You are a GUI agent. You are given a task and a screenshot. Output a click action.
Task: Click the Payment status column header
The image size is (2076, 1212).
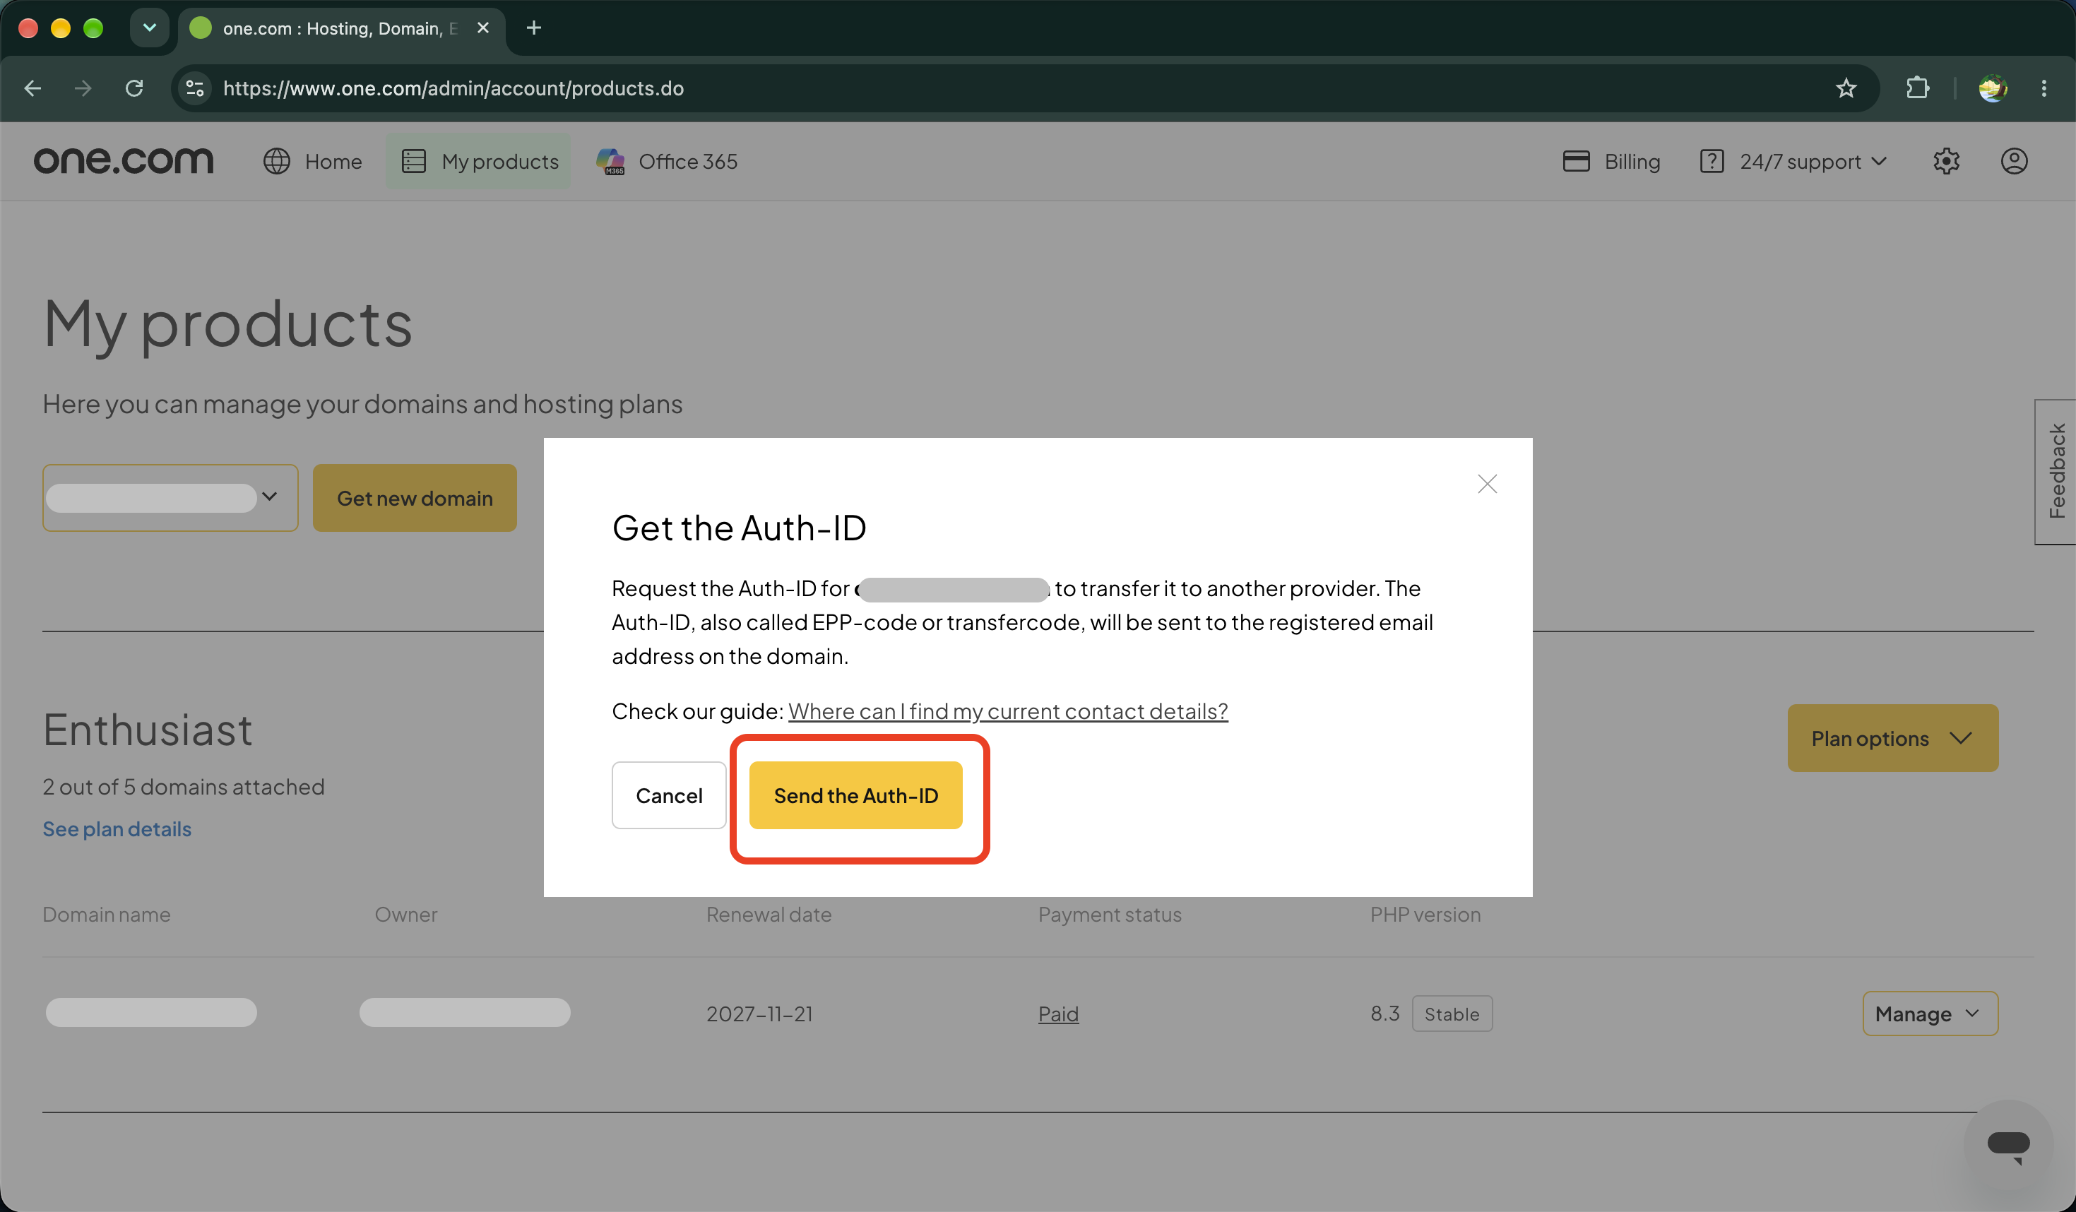[x=1110, y=915]
